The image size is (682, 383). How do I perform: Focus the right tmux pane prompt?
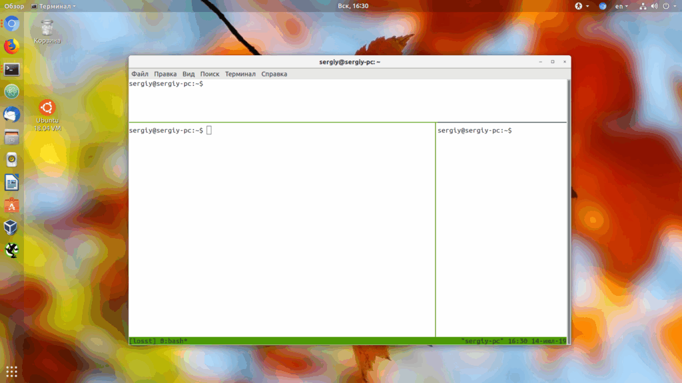(474, 130)
